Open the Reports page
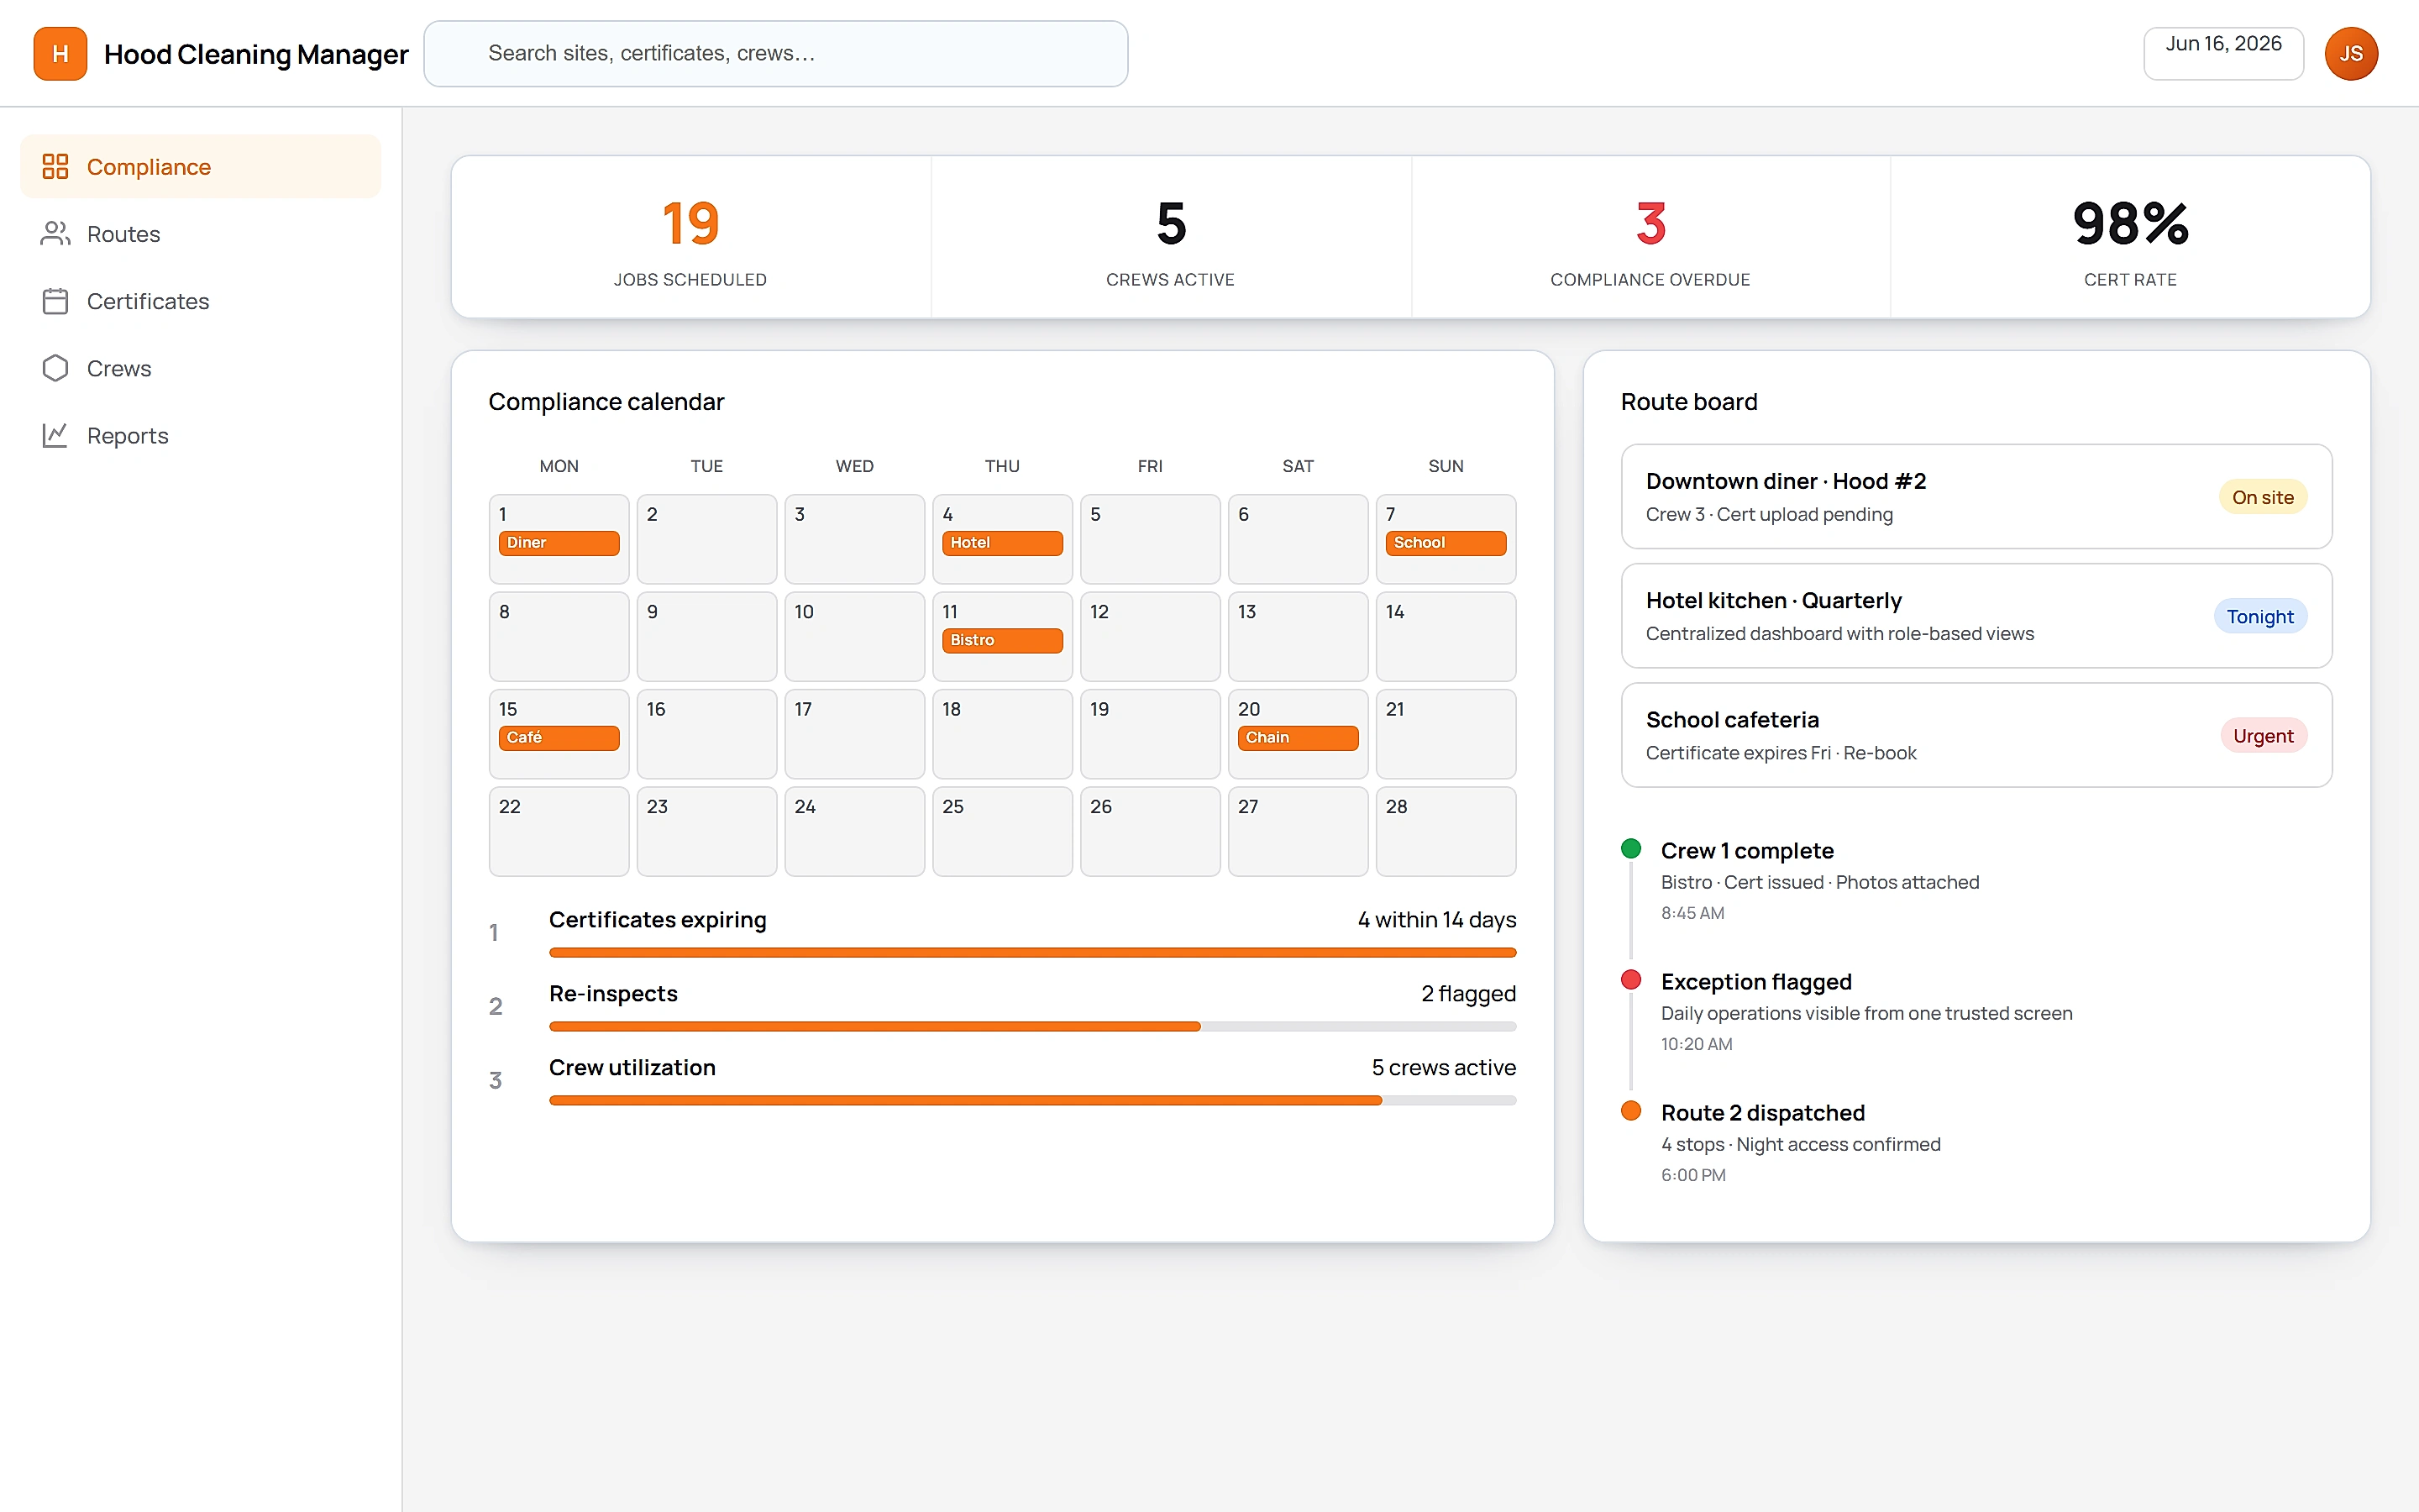Viewport: 2419px width, 1512px height. point(201,435)
